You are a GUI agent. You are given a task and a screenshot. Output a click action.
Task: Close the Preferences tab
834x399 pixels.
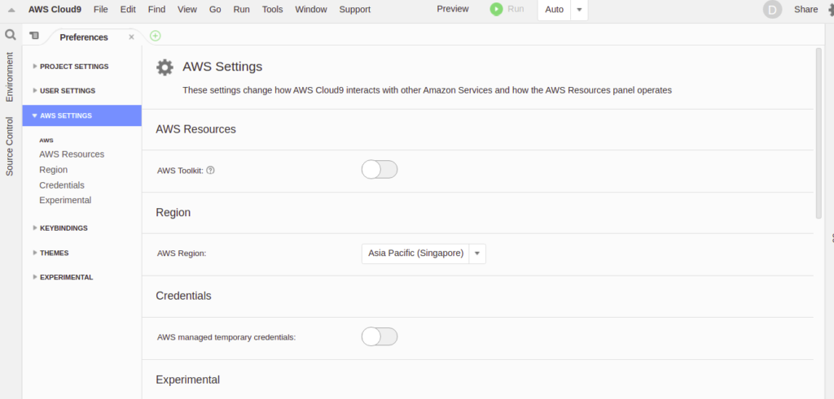[x=131, y=37]
